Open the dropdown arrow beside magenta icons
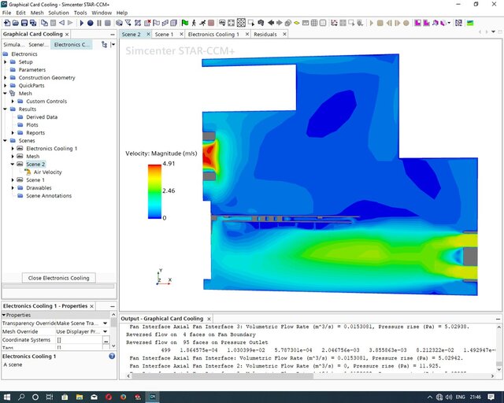Image resolution: width=504 pixels, height=403 pixels. pyautogui.click(x=449, y=23)
